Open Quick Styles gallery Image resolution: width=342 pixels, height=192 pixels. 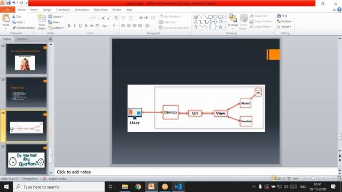pyautogui.click(x=243, y=22)
